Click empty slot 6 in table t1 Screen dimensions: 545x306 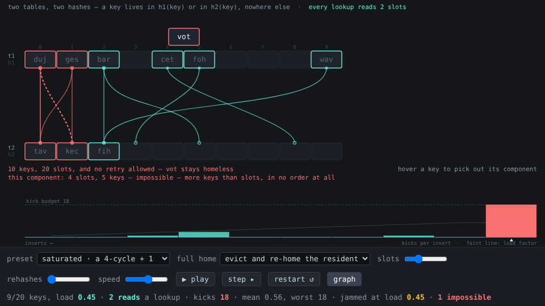231,59
